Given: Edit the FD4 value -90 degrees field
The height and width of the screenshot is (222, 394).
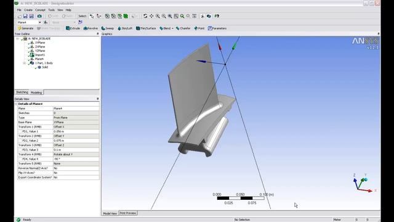Looking at the screenshot, I should [x=76, y=159].
